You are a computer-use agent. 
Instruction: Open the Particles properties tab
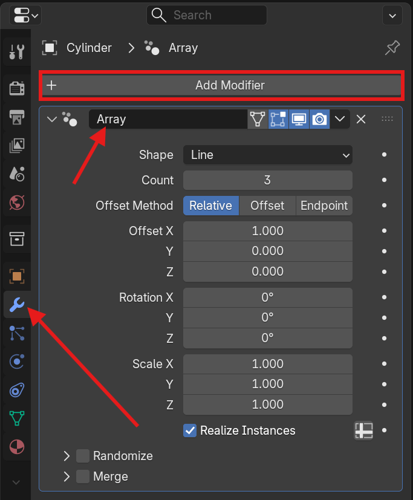click(x=17, y=333)
